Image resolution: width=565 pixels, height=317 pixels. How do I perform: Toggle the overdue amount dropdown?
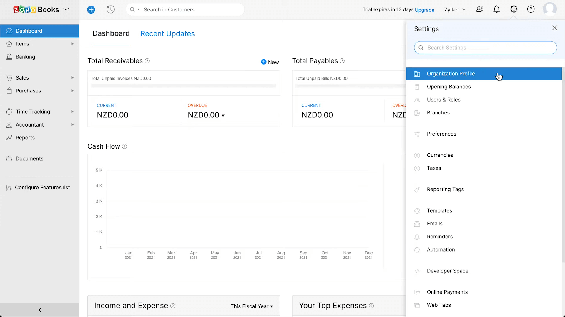coord(224,116)
